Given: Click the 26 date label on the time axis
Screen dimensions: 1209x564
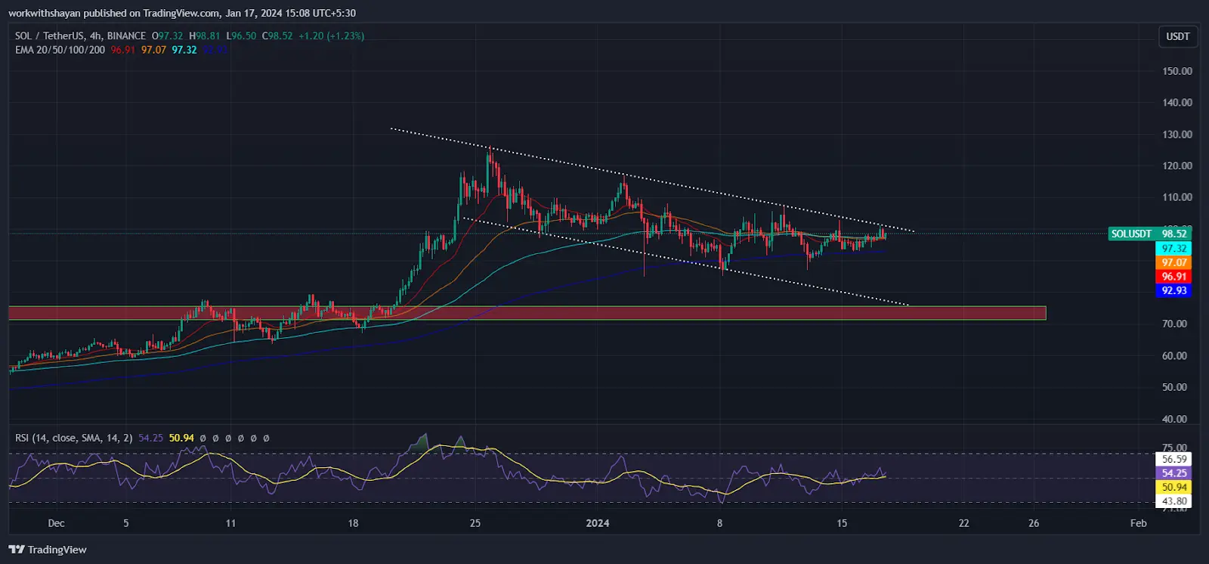Looking at the screenshot, I should coord(1034,523).
